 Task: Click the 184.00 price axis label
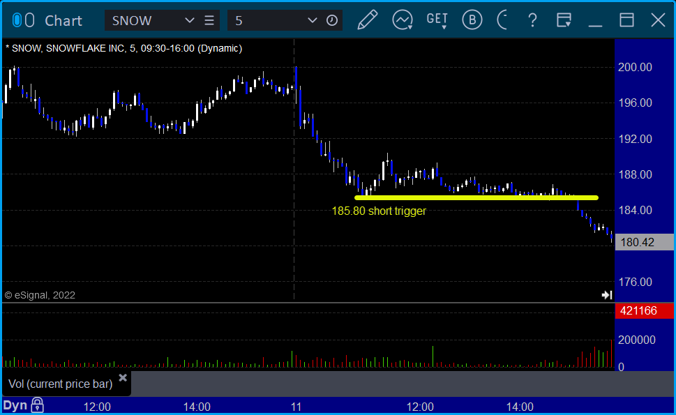[635, 211]
